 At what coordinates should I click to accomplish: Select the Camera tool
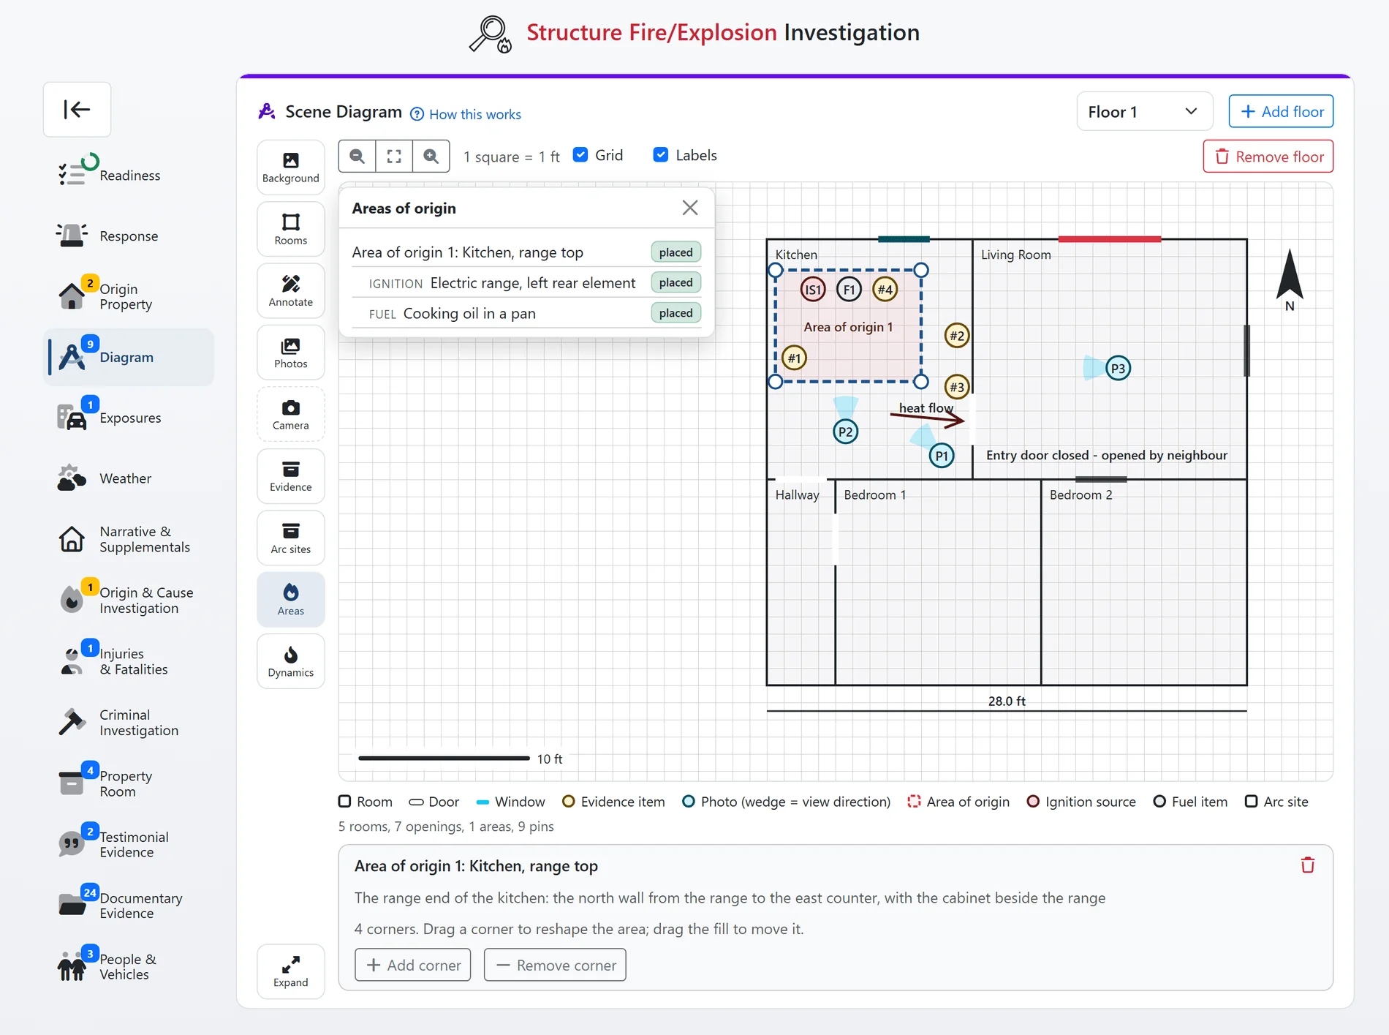[290, 415]
